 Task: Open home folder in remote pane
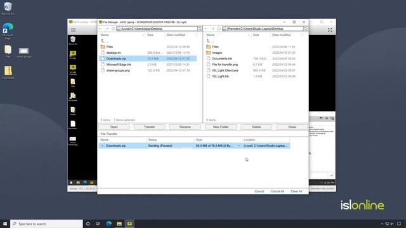(218, 28)
